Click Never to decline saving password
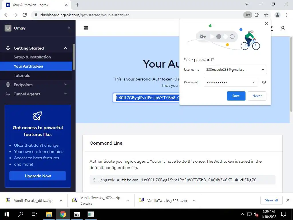Viewport: 293px width, 220px height. [257, 96]
